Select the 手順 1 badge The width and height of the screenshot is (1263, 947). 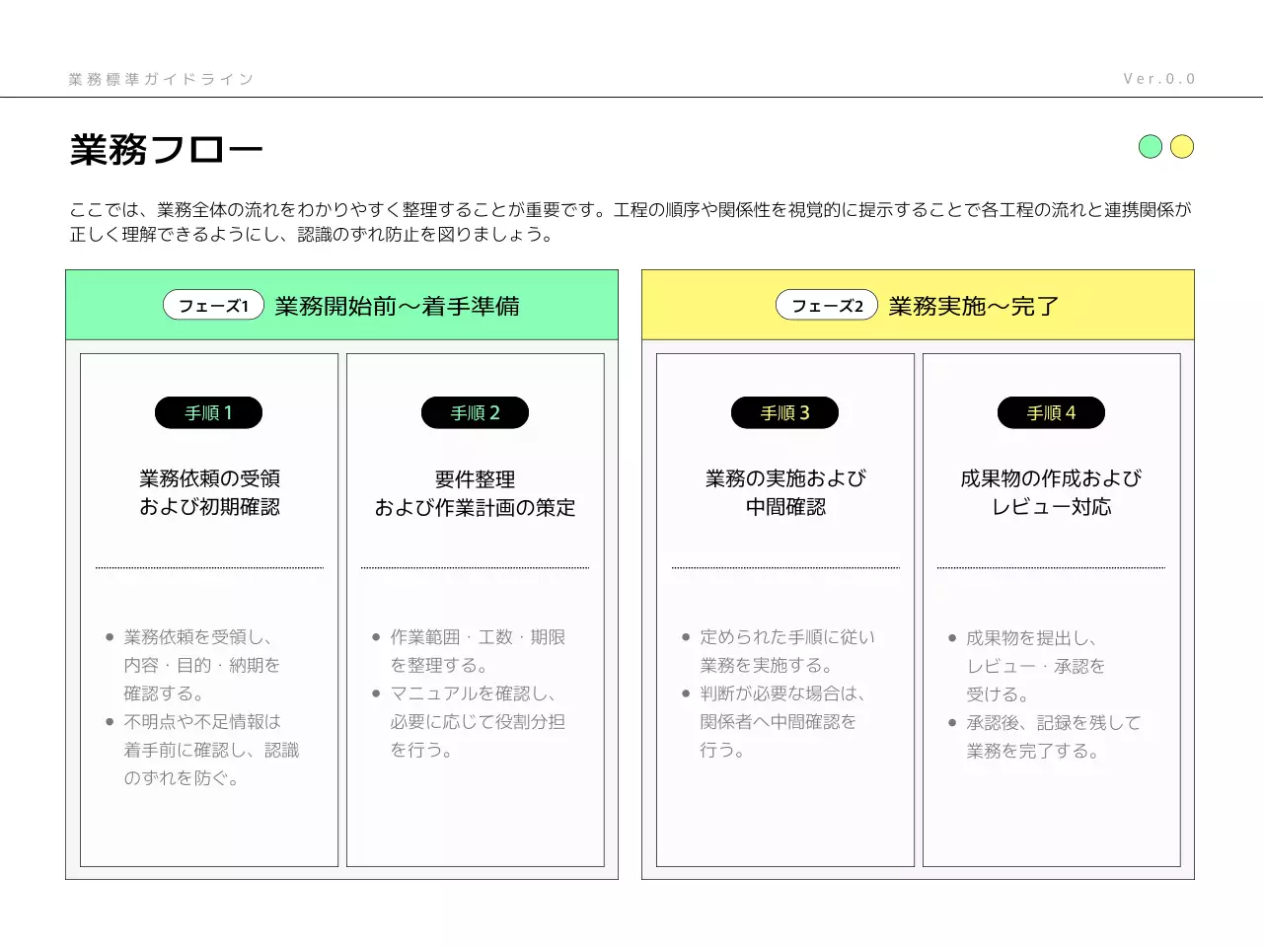pyautogui.click(x=208, y=412)
